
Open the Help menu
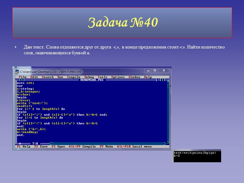(148, 77)
